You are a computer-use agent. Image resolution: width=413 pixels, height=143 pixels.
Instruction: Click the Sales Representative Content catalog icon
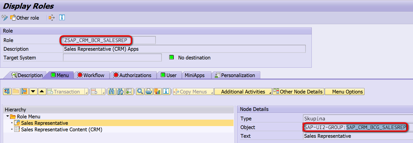click(17, 129)
